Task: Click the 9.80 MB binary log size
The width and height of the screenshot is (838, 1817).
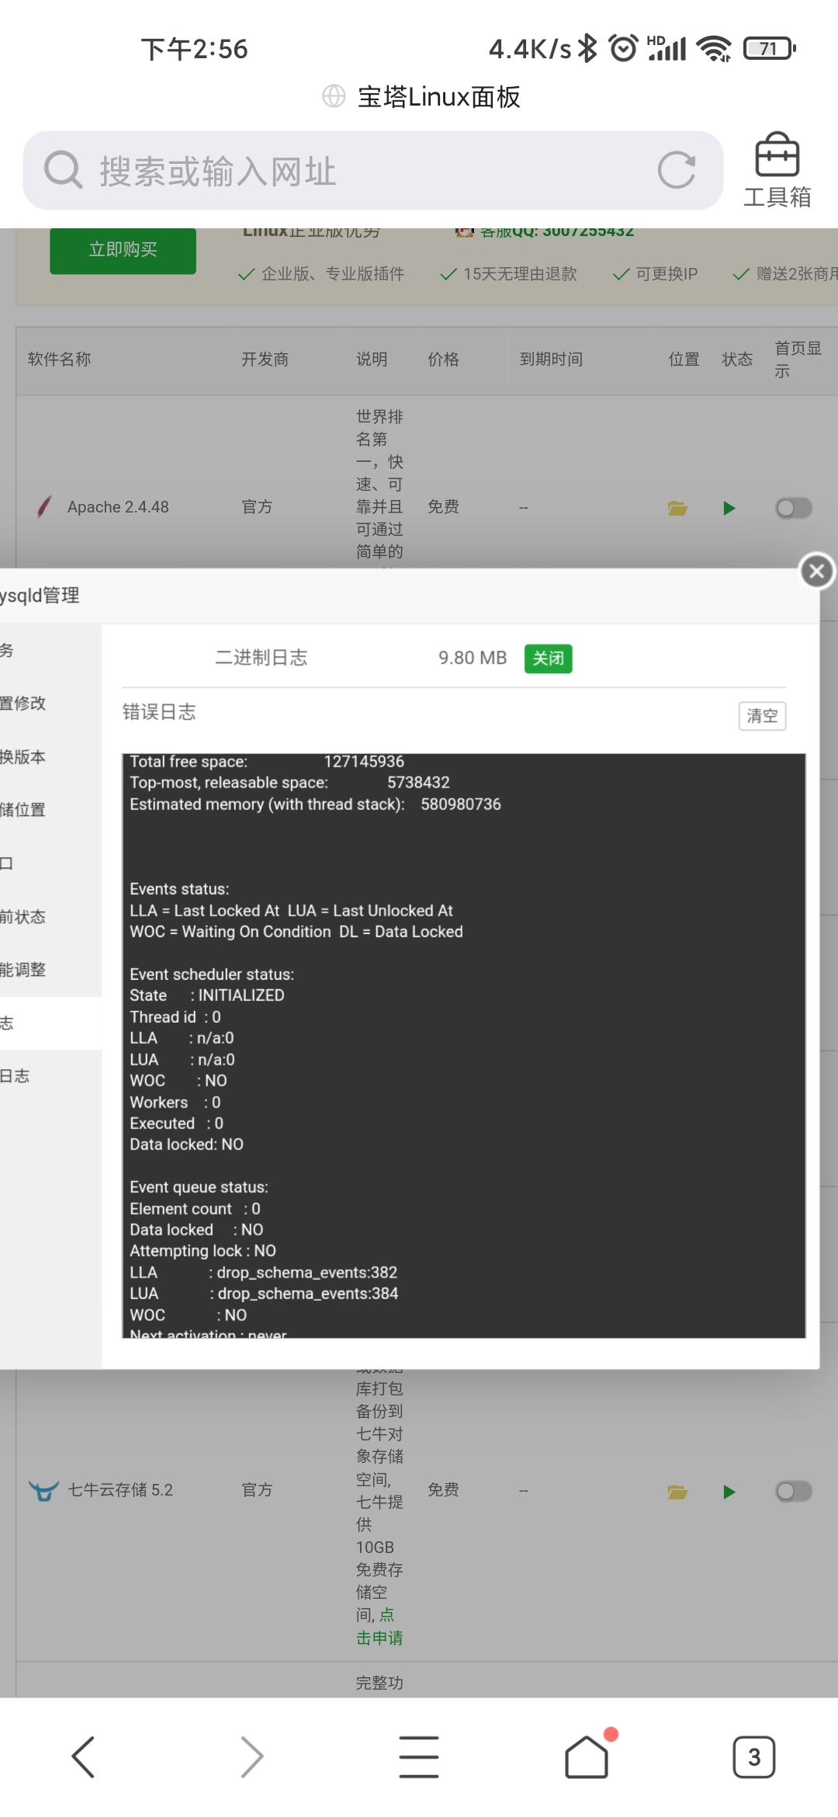Action: 473,658
